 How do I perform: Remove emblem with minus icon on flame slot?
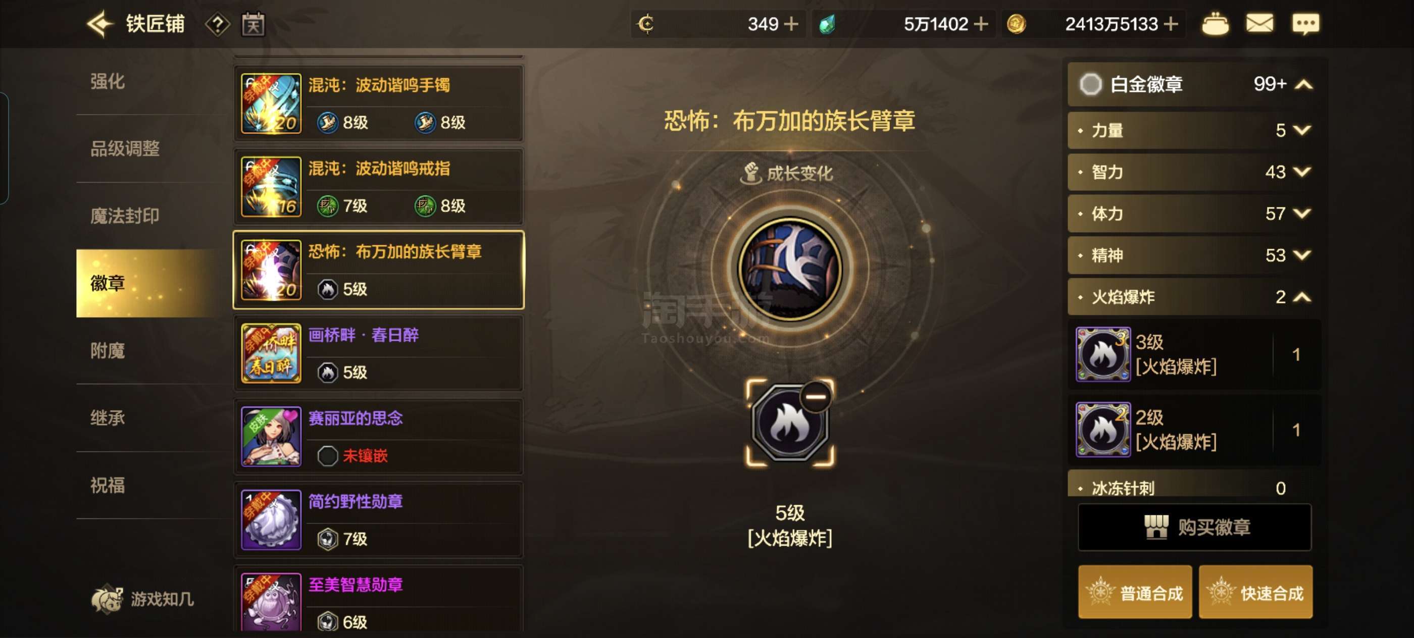816,397
